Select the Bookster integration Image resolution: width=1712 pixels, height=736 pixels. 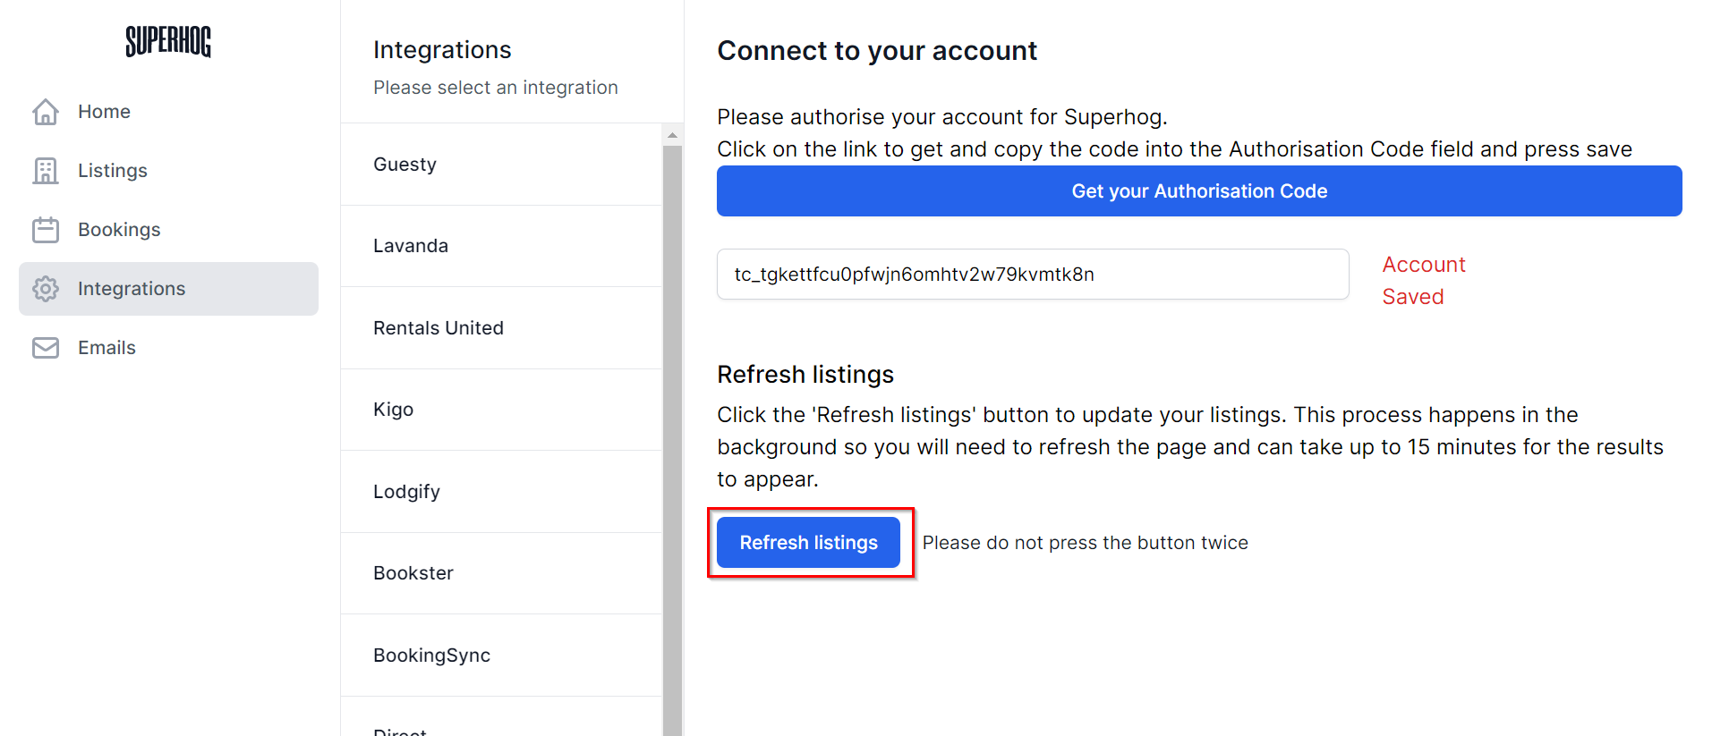pos(501,573)
